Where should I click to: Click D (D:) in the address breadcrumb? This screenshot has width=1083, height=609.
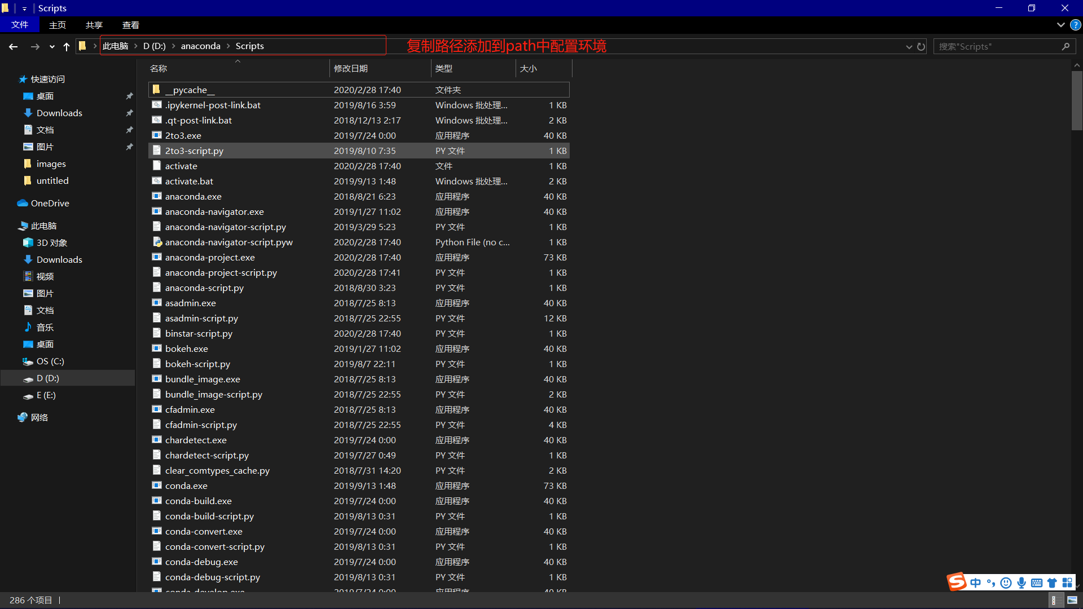pyautogui.click(x=155, y=46)
